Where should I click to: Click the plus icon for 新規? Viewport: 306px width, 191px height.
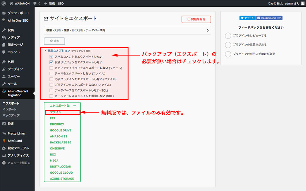[x=46, y=3]
